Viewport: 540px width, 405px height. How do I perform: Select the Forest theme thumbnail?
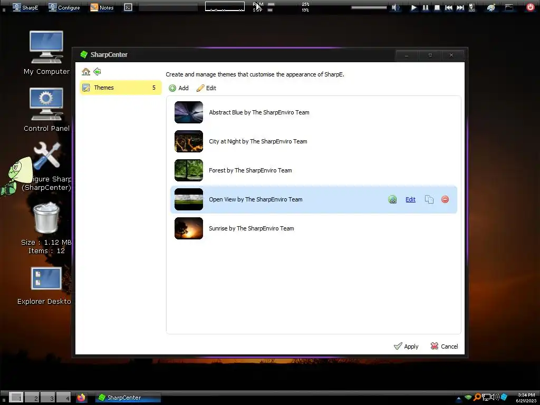[189, 170]
